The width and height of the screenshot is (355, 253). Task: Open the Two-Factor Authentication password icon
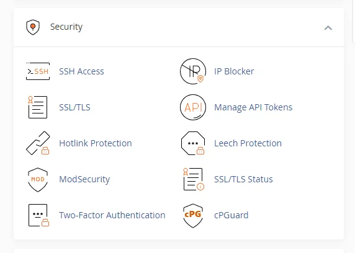tap(38, 215)
